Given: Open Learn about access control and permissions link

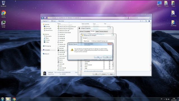Looking at the screenshot, I should pyautogui.click(x=93, y=71).
